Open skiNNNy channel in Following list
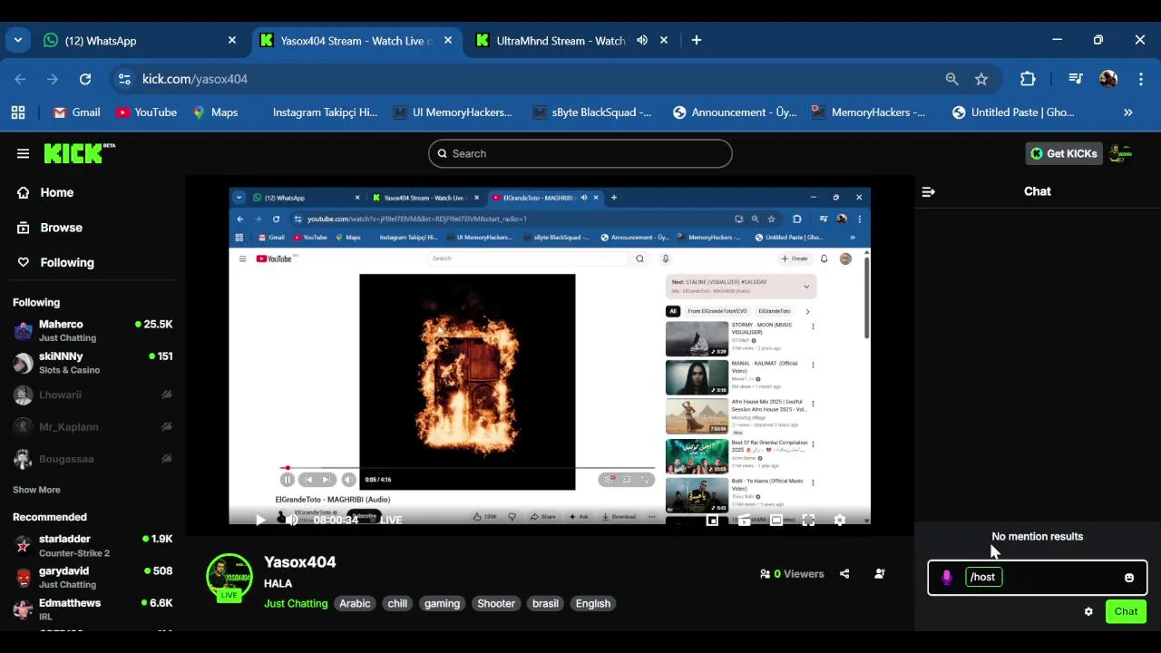The width and height of the screenshot is (1161, 653). point(93,363)
